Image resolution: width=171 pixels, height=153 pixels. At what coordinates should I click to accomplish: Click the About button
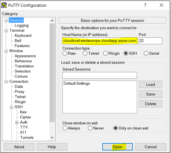pyautogui.click(x=19, y=147)
